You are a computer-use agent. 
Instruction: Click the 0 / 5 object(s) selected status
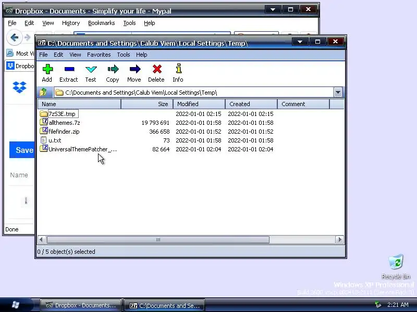click(66, 252)
